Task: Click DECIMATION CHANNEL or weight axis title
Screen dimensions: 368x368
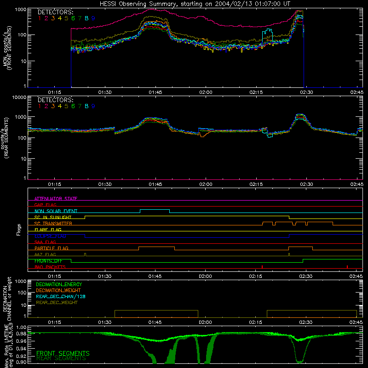Action: [7, 299]
